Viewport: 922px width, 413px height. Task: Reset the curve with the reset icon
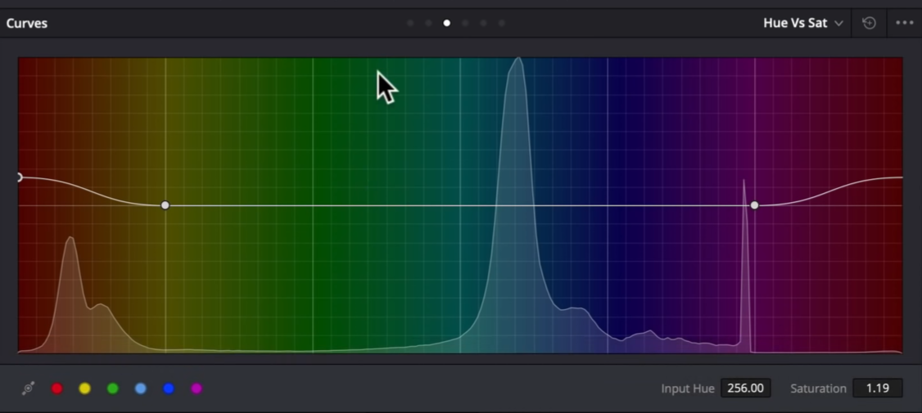click(869, 23)
